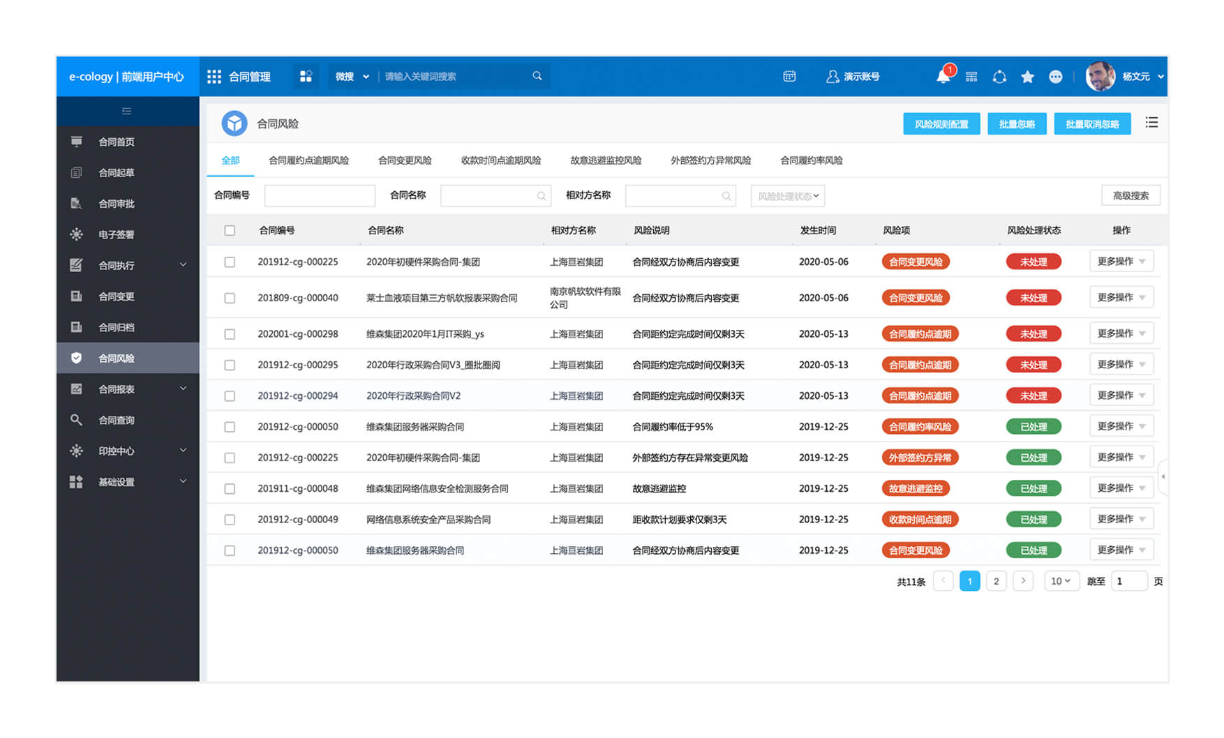Switch to the 收款时间点逾期风险 tab

[x=501, y=160]
